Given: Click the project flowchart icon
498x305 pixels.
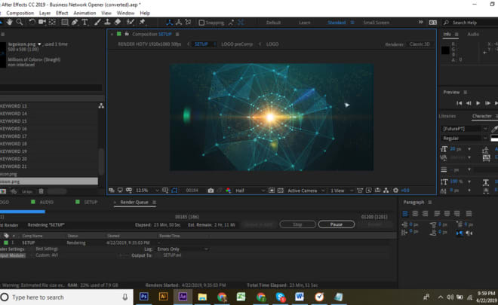Looking at the screenshot, I should point(101,106).
